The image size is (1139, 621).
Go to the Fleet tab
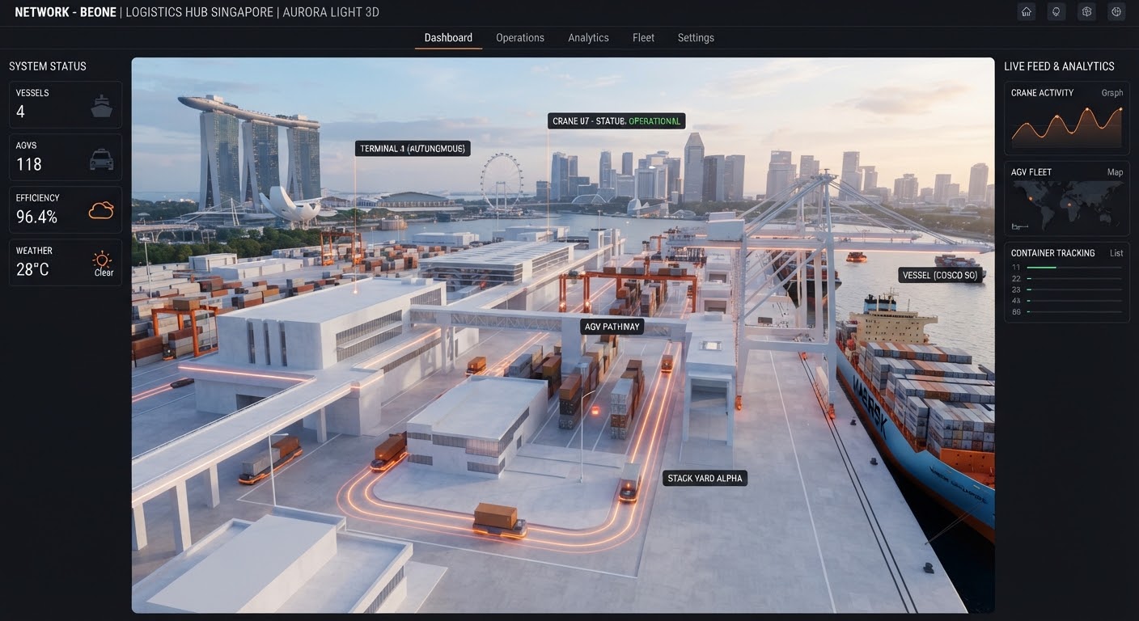pos(643,38)
